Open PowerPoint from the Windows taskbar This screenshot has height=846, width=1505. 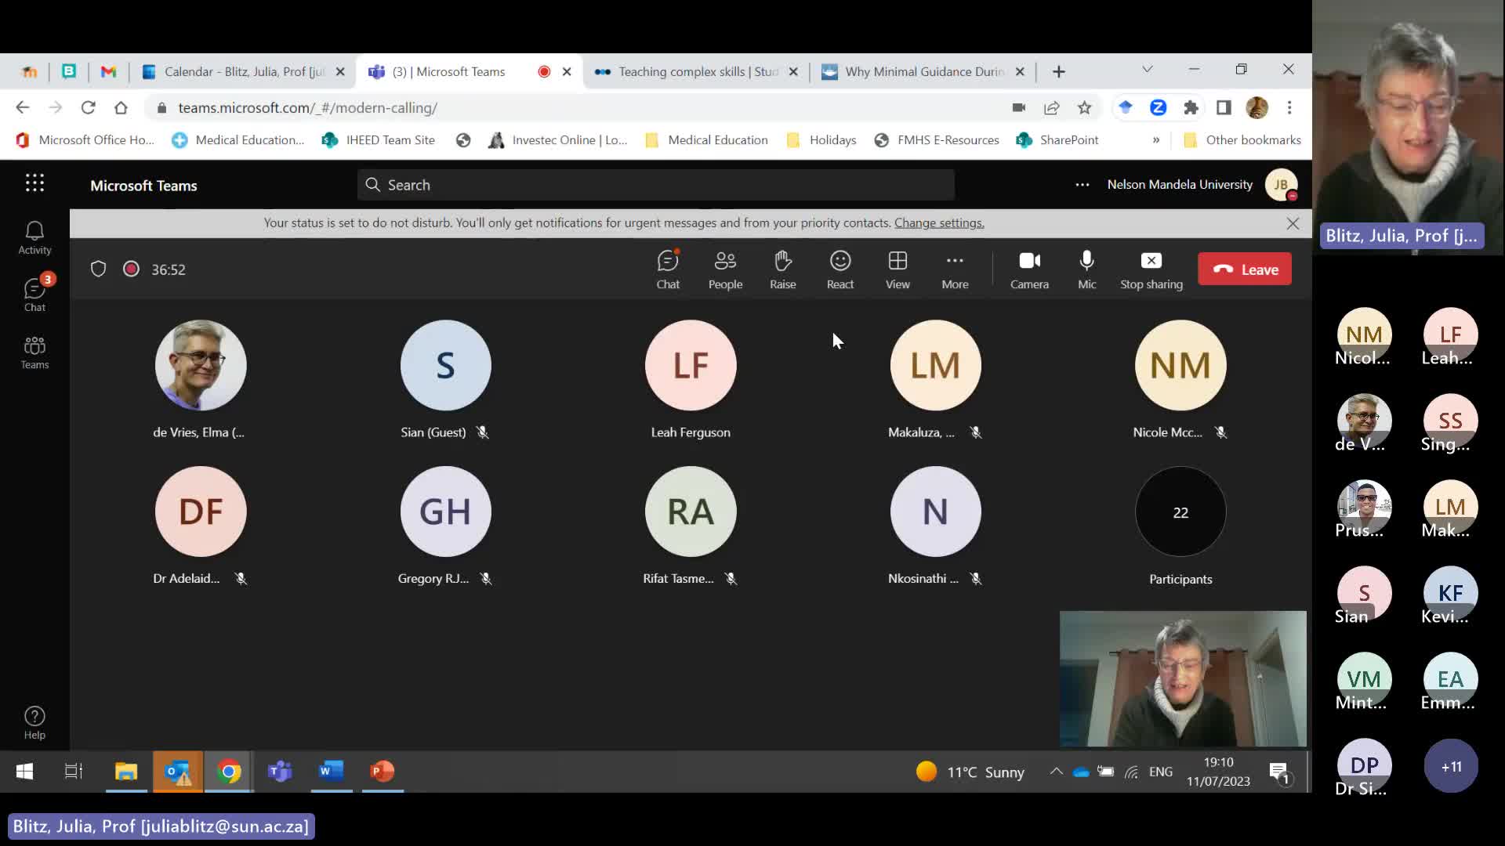click(x=383, y=772)
